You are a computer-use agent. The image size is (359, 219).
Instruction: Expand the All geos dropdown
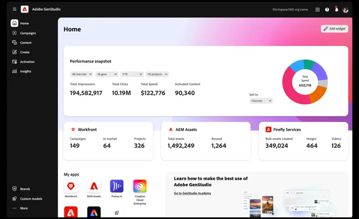pos(107,74)
